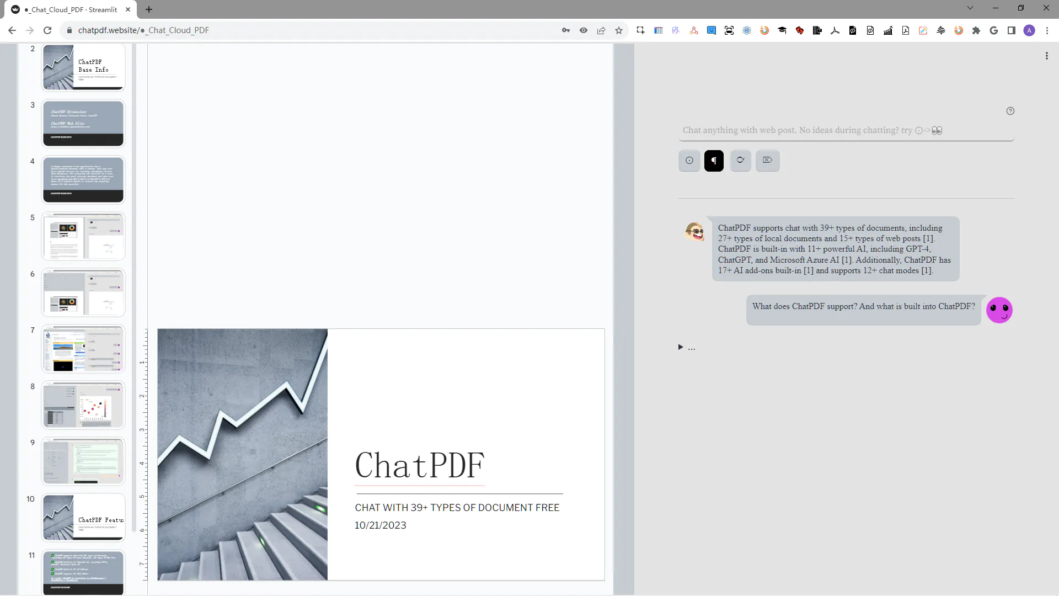
Task: Select the 'Chat_Cloud_PDF · Streamlit' tab
Action: (72, 9)
